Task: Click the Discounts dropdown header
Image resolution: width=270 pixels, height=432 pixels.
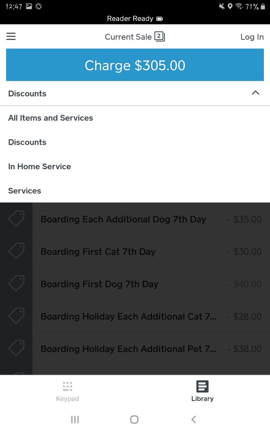Action: click(27, 93)
